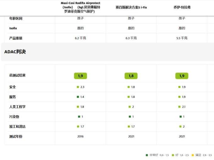The height and width of the screenshot is (160, 214).
Task: Select the 年龄区间 row label
Action: click(x=16, y=18)
